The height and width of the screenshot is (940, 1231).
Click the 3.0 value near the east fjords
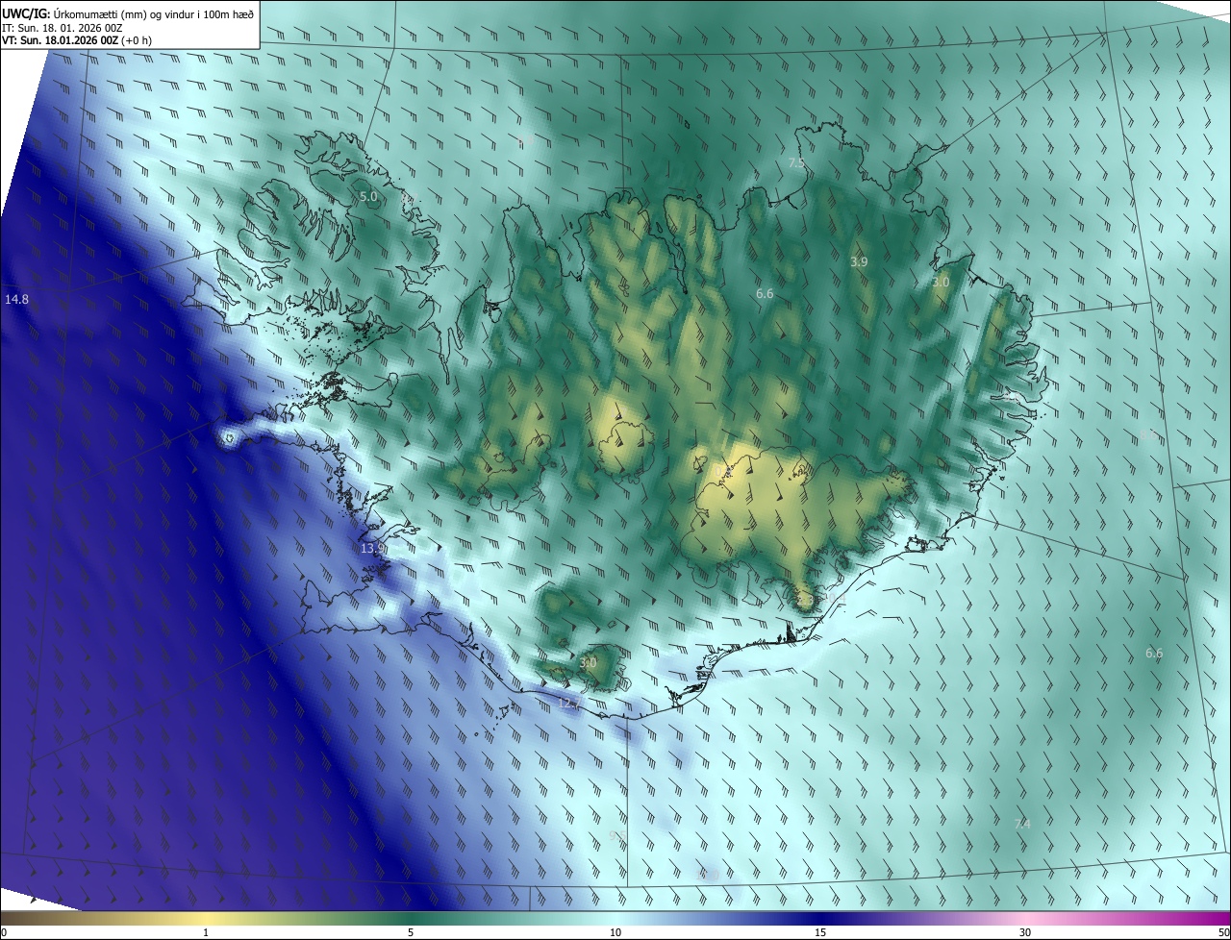941,283
